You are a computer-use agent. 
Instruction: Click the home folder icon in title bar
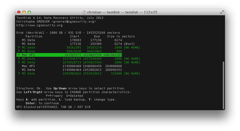click(x=84, y=12)
